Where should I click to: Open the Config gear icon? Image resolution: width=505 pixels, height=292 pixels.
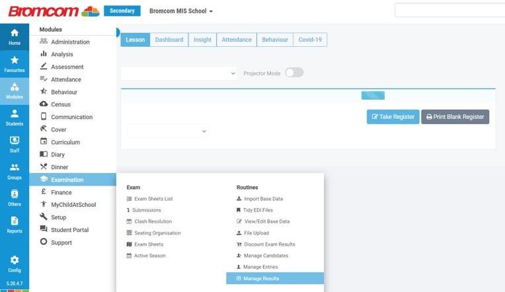(x=15, y=260)
